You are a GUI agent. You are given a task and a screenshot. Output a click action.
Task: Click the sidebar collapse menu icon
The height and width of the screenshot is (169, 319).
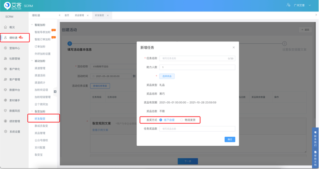click(55, 91)
